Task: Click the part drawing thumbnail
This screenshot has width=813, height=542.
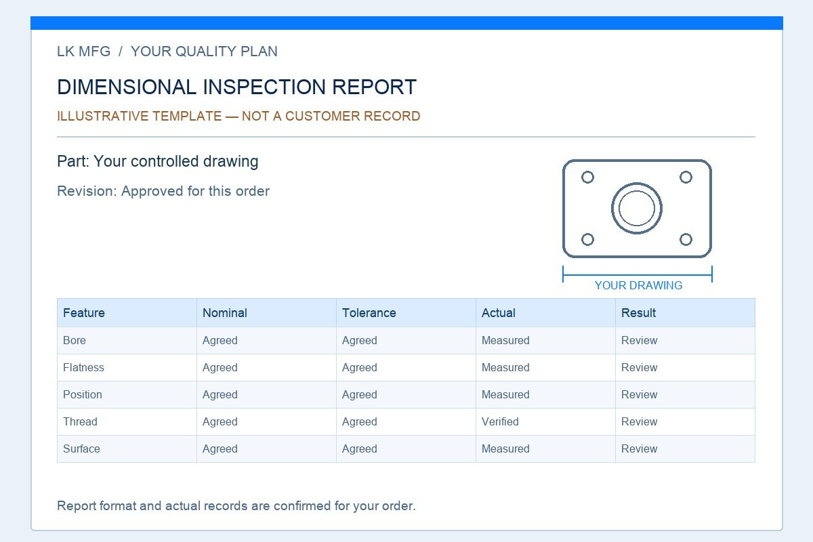Action: pyautogui.click(x=637, y=209)
